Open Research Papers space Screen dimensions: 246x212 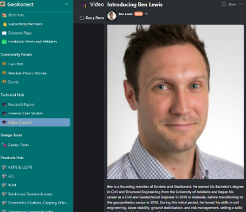click(x=21, y=104)
